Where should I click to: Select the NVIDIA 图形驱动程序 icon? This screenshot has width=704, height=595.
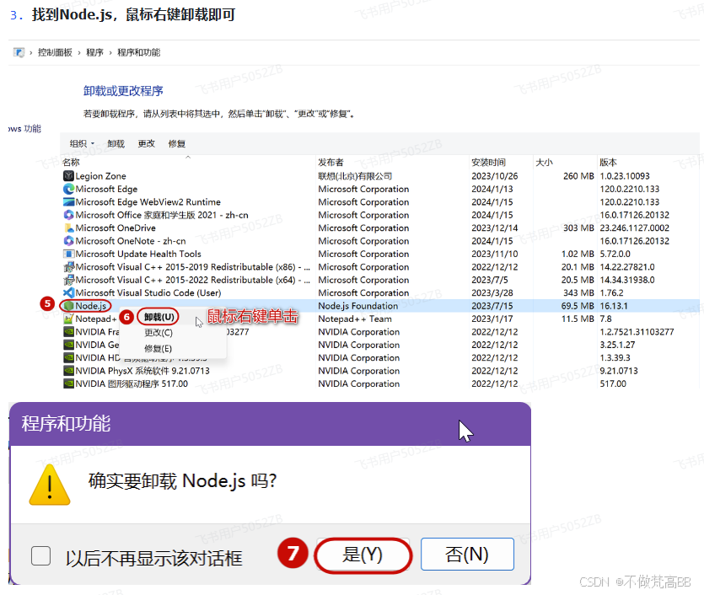click(68, 383)
